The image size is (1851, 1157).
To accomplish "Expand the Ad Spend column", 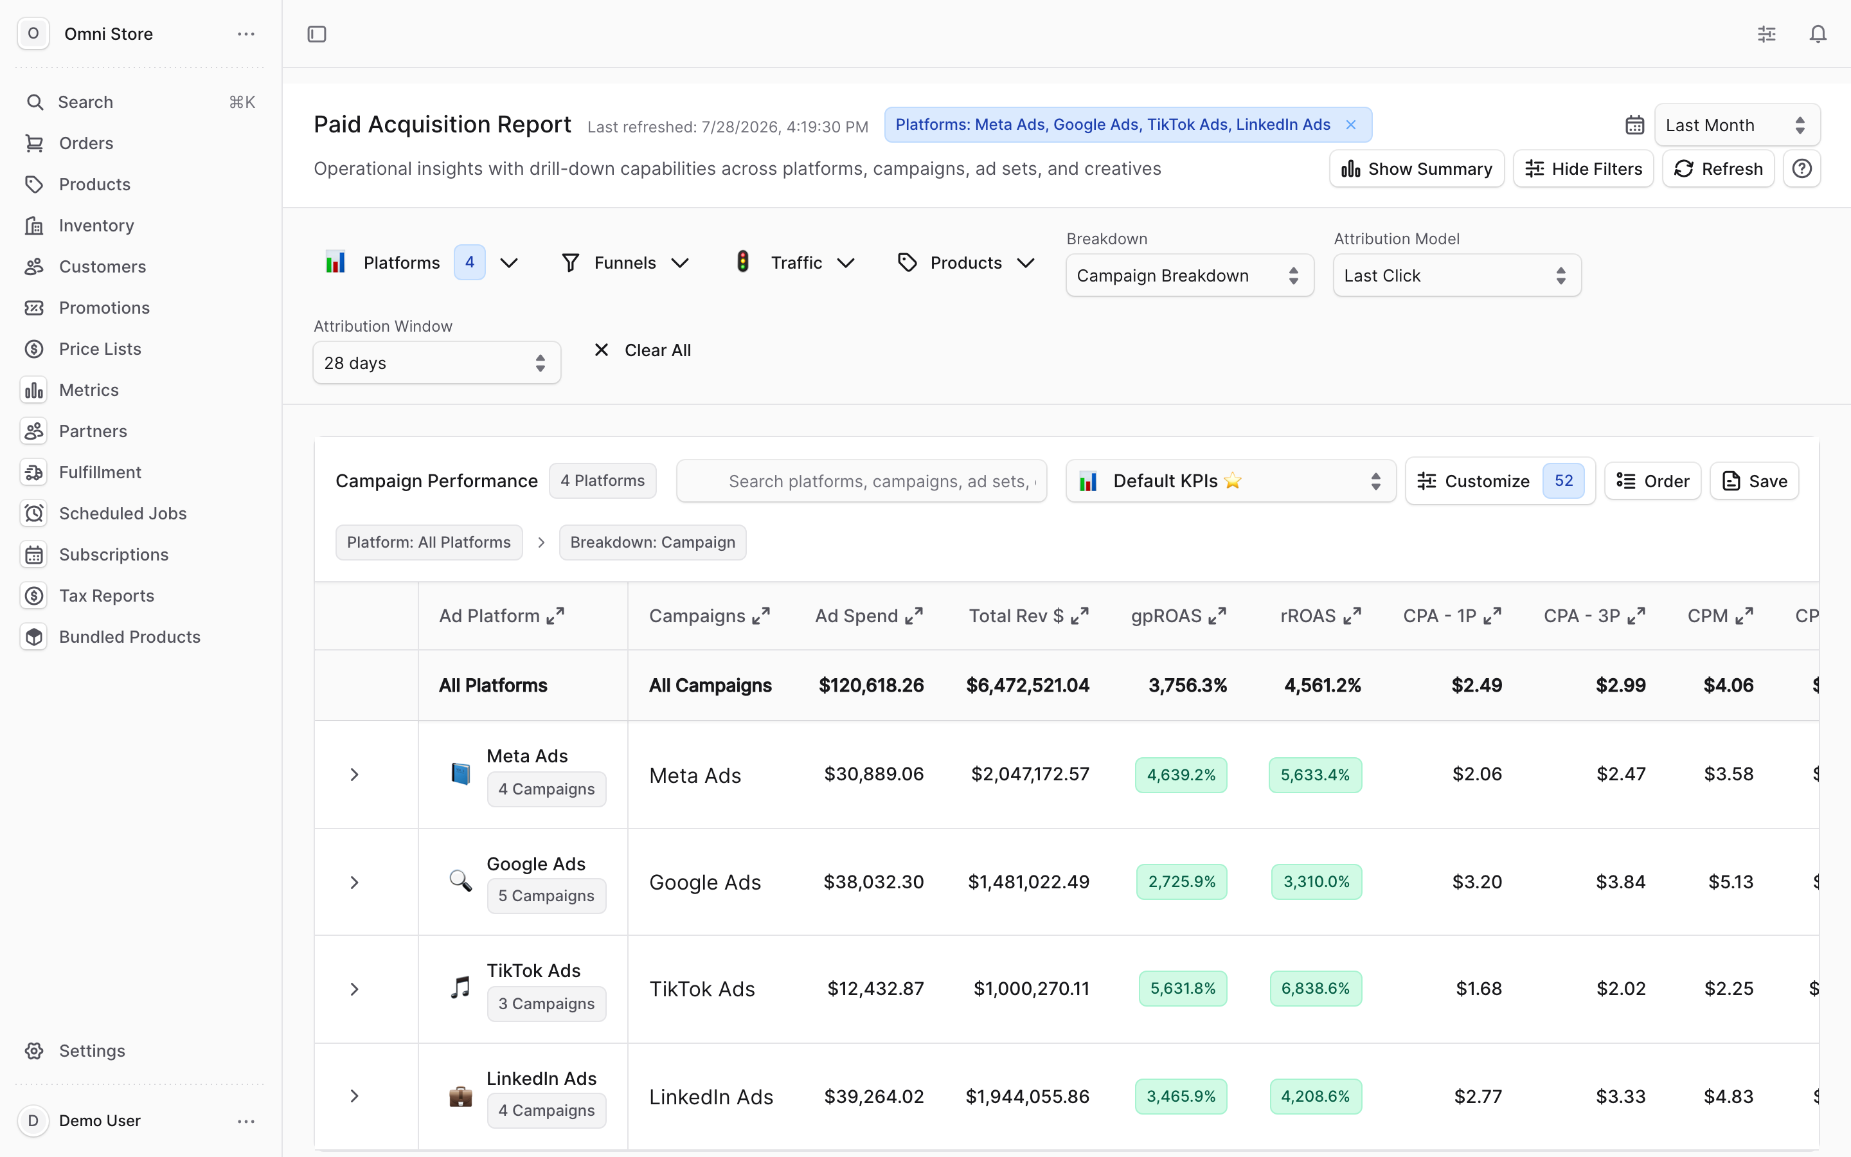I will pos(913,616).
